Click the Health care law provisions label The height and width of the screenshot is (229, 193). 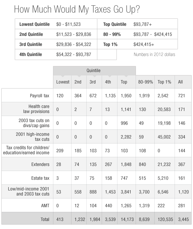pyautogui.click(x=36, y=109)
